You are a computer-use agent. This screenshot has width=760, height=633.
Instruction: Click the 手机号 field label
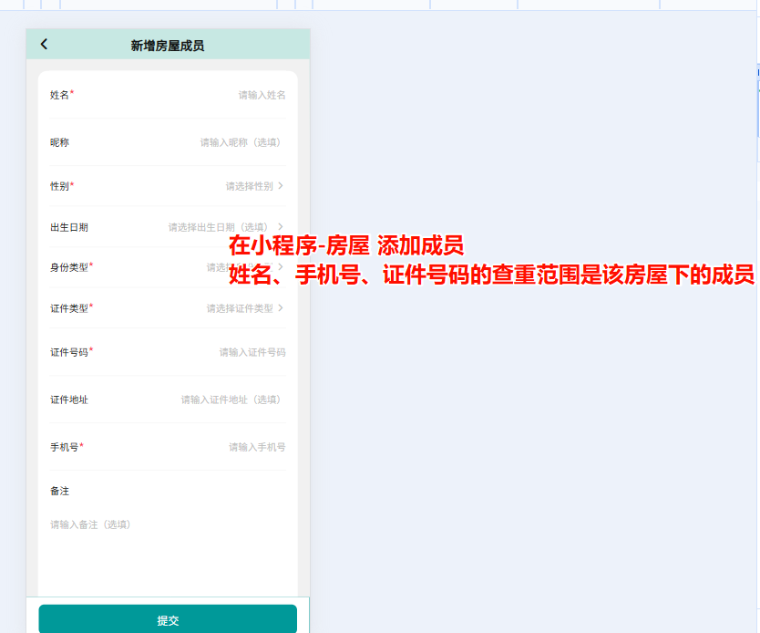pyautogui.click(x=66, y=446)
